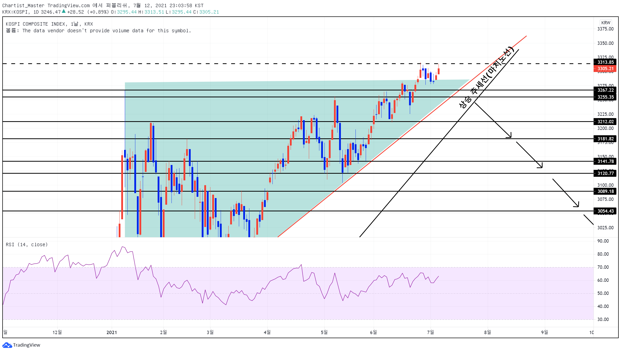
Task: Click the 3054.43 price level label
Action: 605,211
